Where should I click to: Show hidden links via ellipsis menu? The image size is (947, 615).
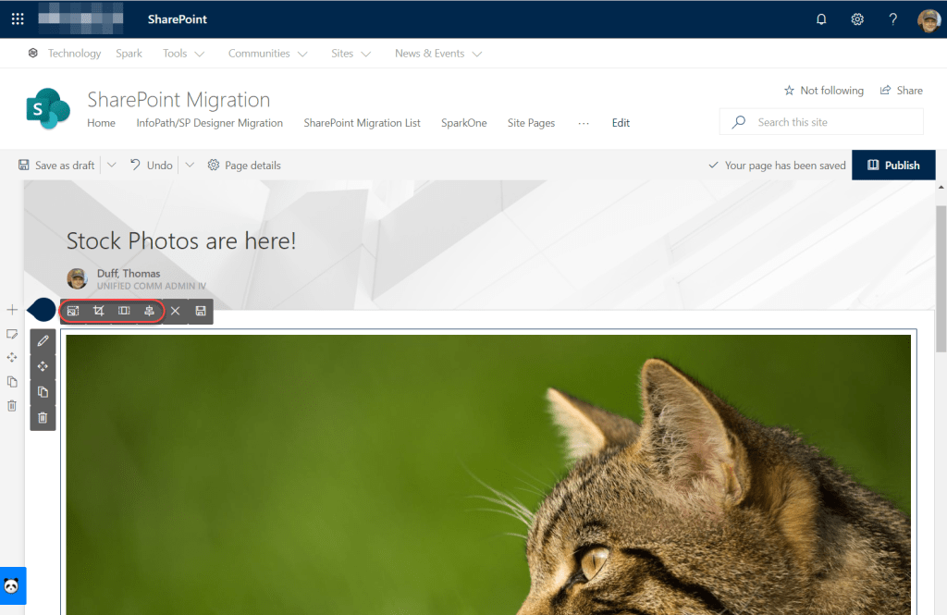pos(584,122)
